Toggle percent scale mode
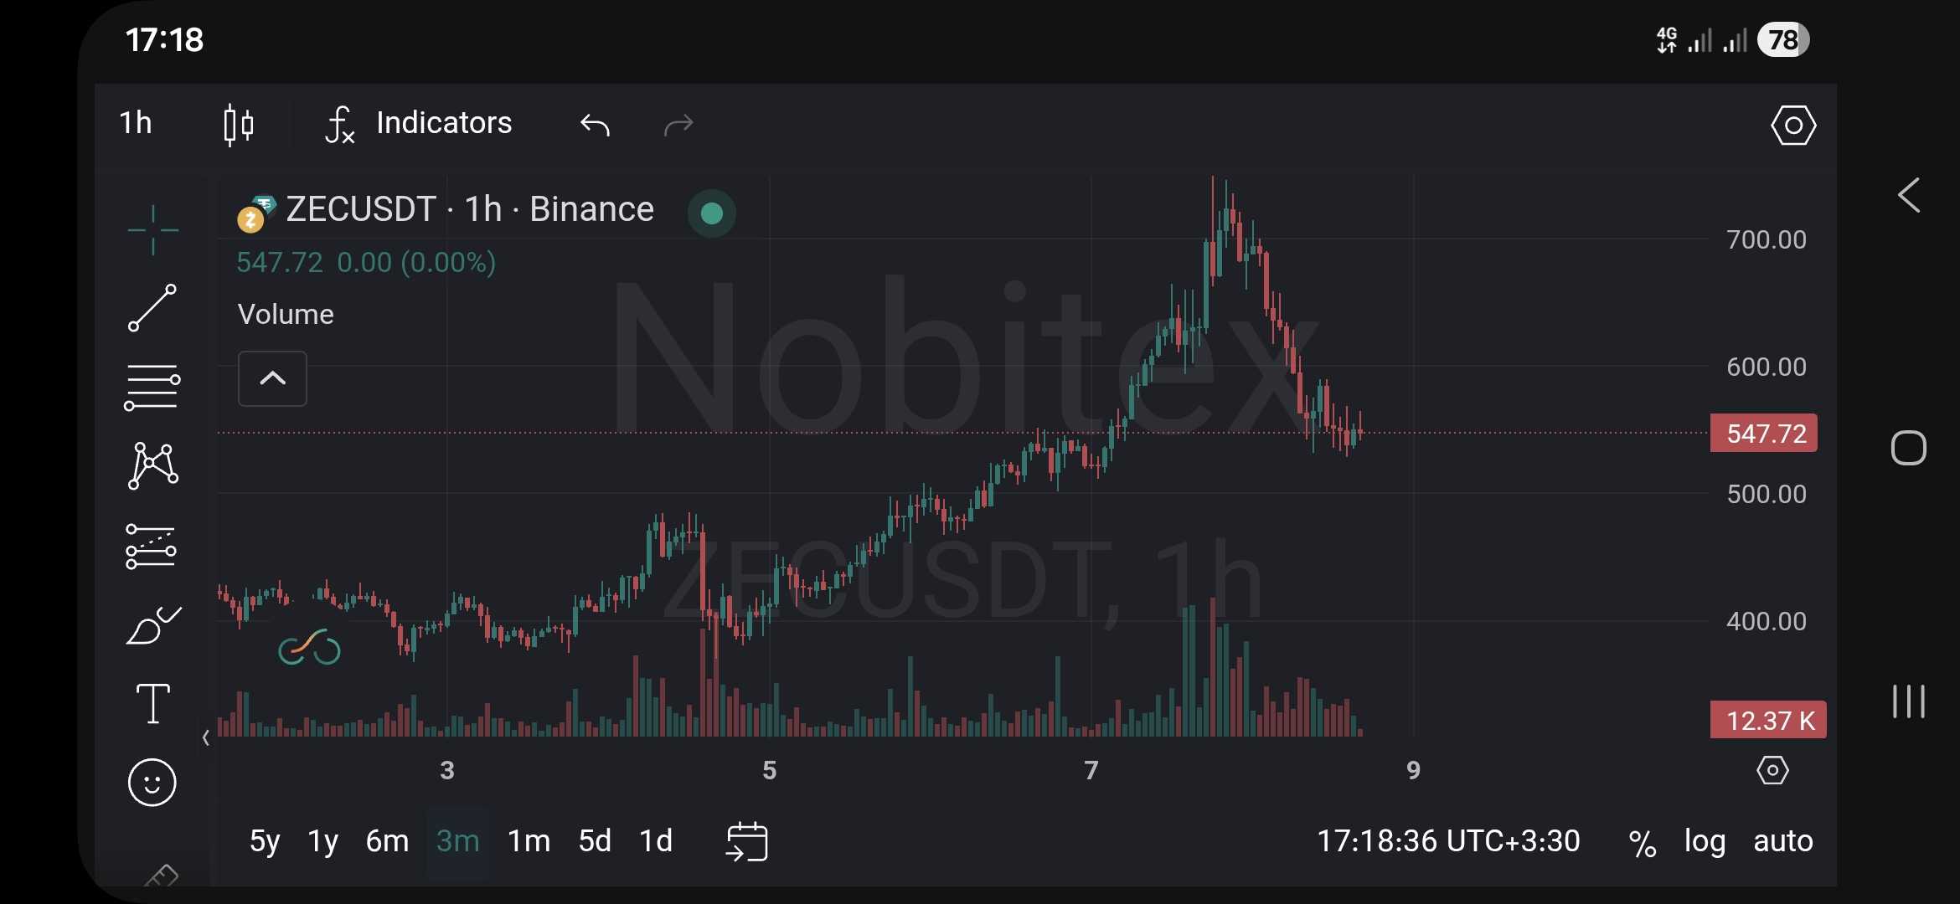 click(x=1643, y=842)
